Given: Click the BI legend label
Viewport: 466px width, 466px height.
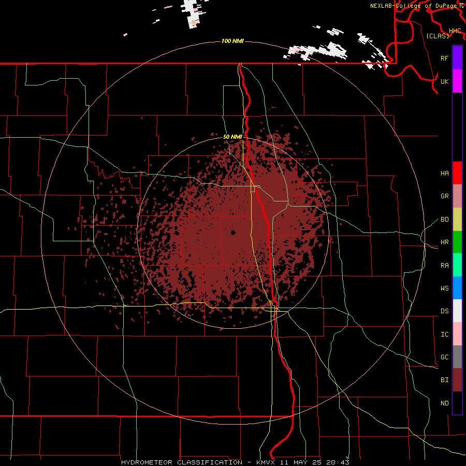Looking at the screenshot, I should [x=444, y=380].
